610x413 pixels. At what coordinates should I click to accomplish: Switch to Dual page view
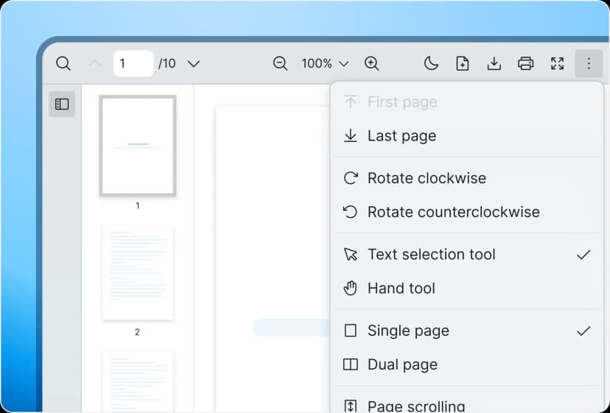(x=466, y=364)
